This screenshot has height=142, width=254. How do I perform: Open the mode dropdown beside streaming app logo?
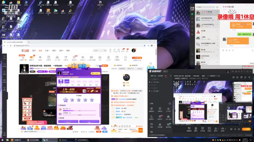point(165,71)
